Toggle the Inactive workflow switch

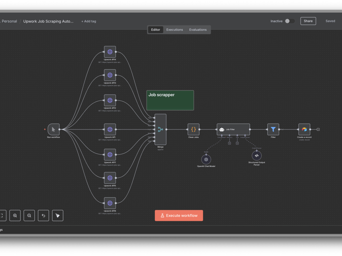pos(290,21)
